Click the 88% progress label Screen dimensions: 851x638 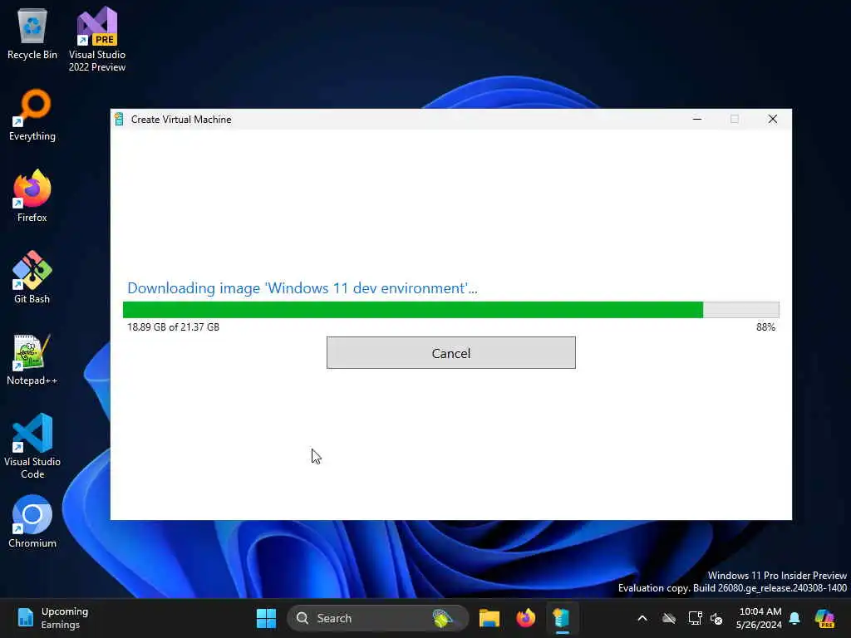click(765, 327)
